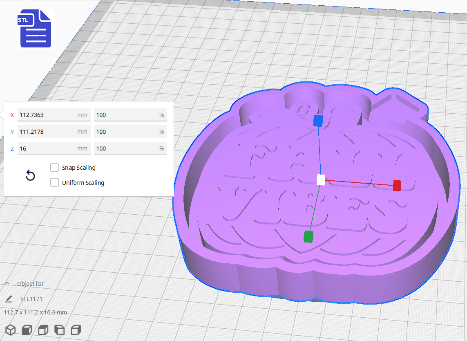Switch to the right side view icon
467x341 pixels.
76,330
